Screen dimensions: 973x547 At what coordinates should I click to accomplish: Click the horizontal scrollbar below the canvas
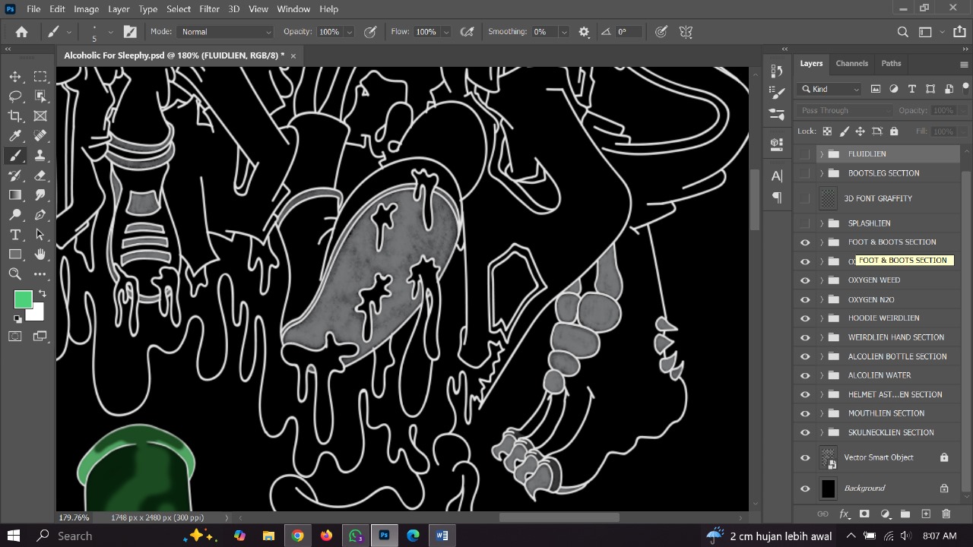pyautogui.click(x=559, y=517)
